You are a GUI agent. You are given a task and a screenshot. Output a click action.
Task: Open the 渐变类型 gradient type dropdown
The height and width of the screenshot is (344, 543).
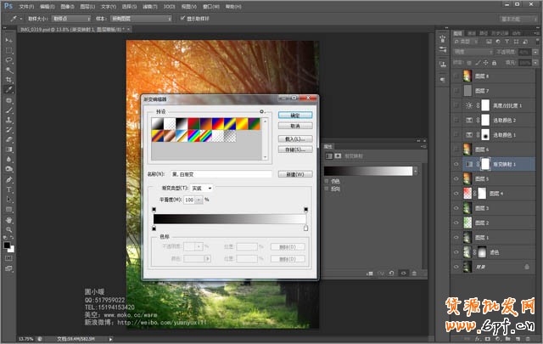[x=200, y=188]
